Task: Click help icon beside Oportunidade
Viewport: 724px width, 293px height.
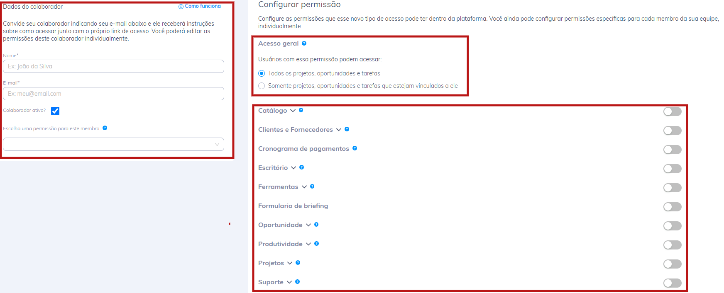Action: point(316,225)
